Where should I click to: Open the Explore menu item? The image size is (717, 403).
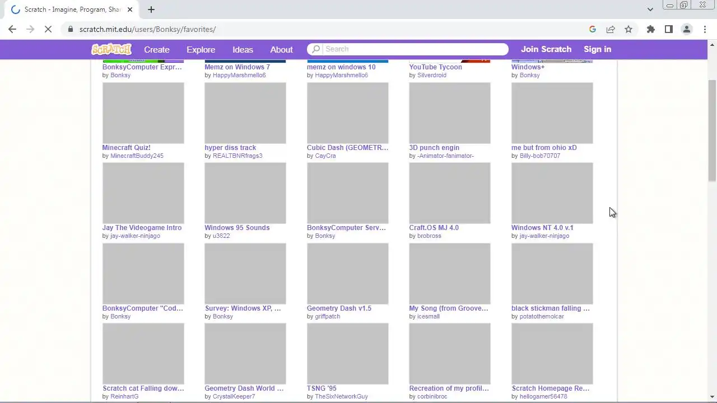pos(201,49)
